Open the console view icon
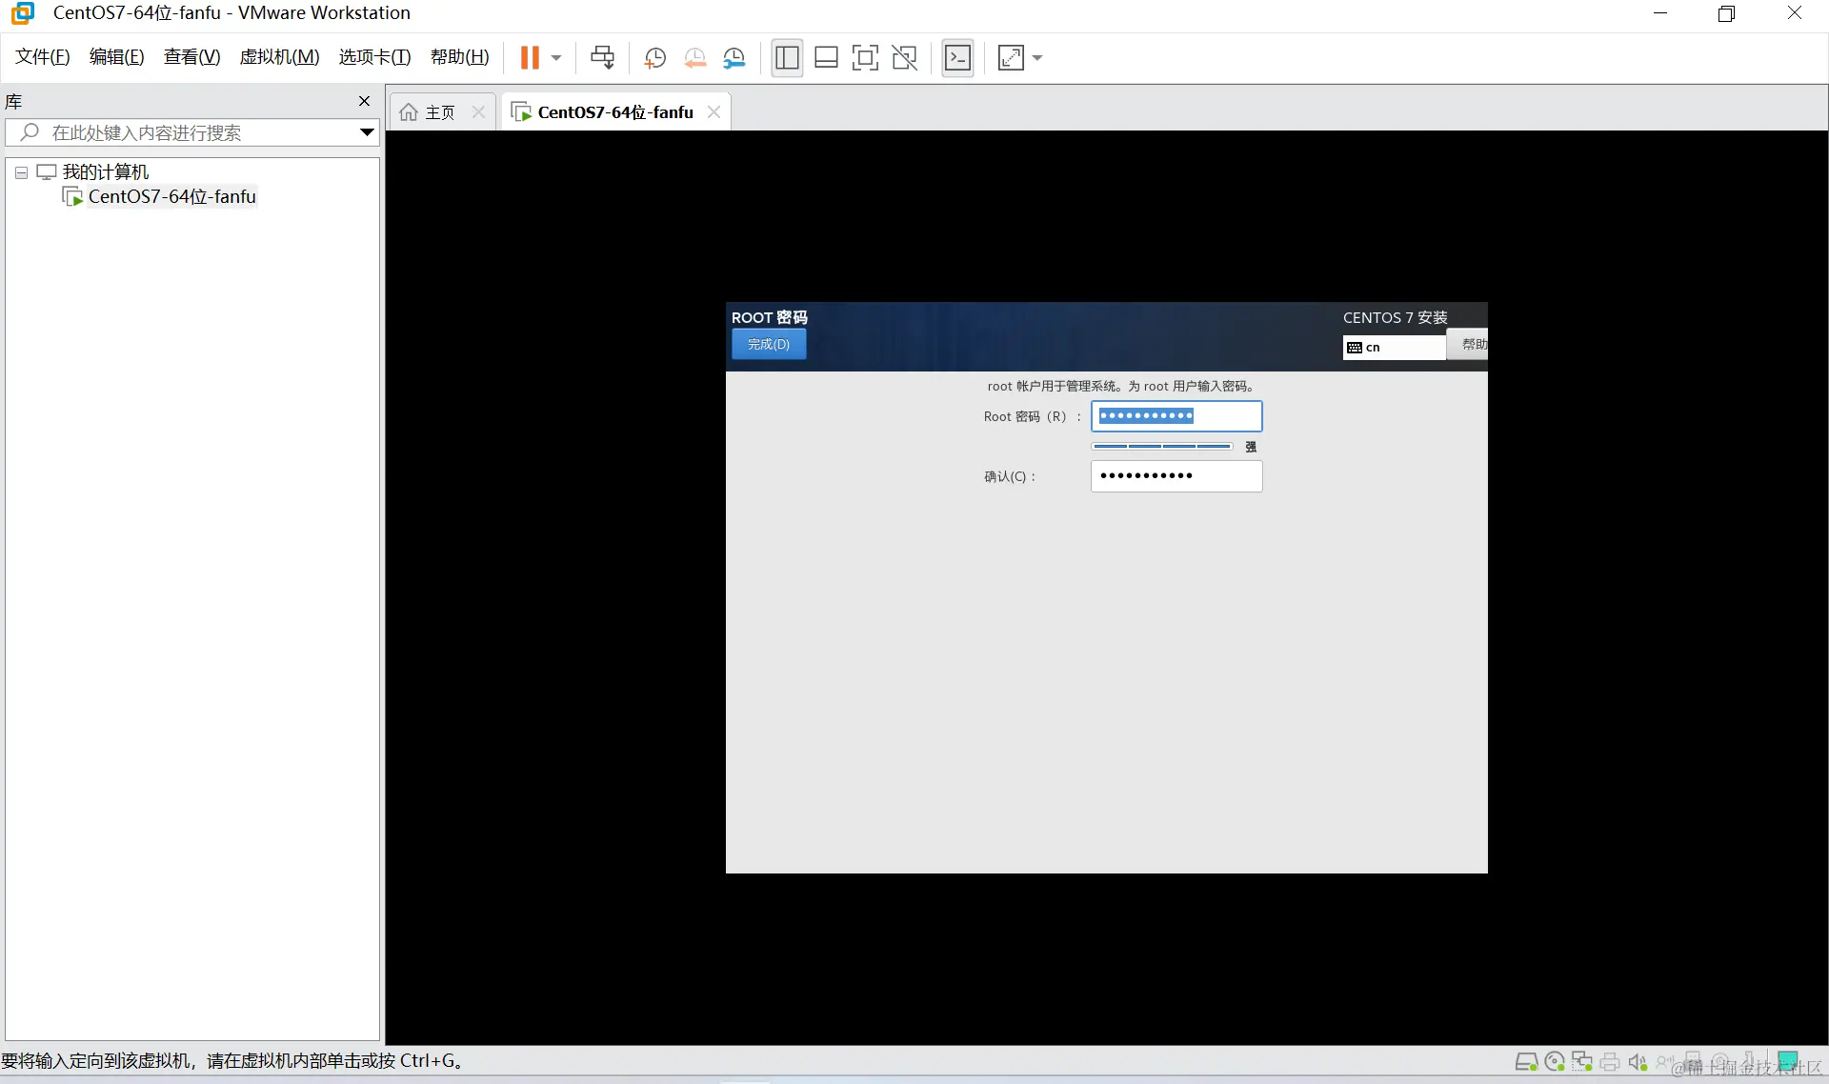This screenshot has width=1829, height=1084. point(957,58)
